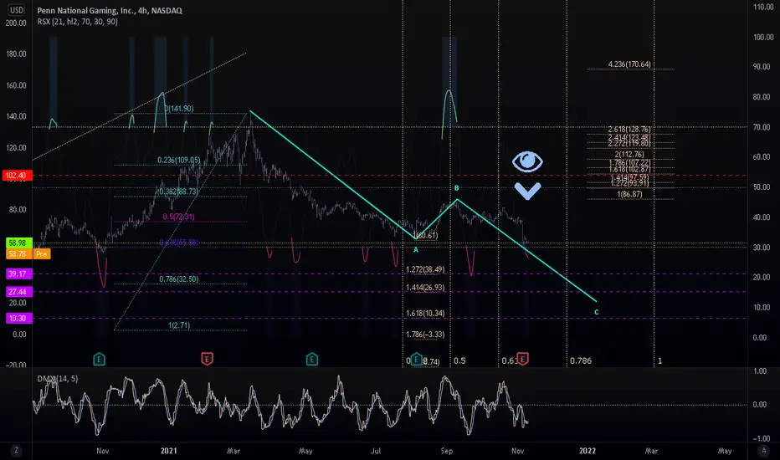Click Fib extension 1(86.87)
780x460 pixels.
point(629,194)
